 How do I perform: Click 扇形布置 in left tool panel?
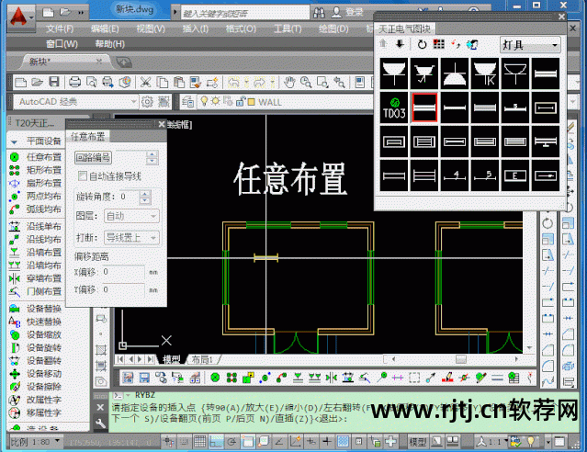click(x=37, y=183)
